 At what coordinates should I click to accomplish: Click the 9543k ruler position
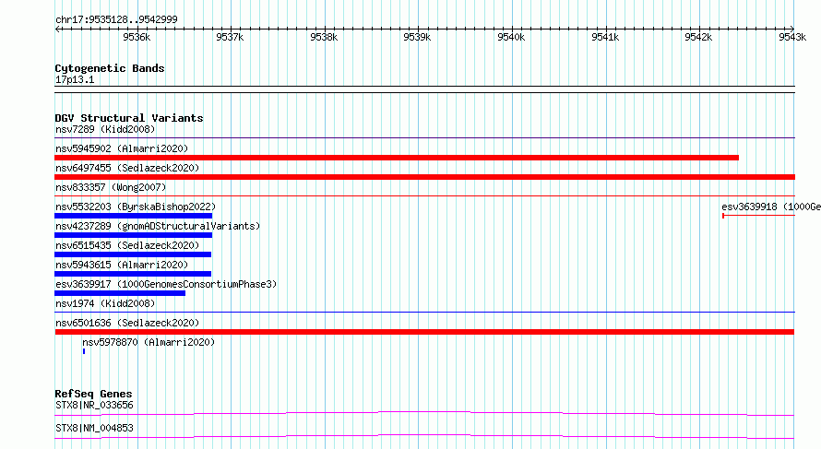(x=792, y=37)
